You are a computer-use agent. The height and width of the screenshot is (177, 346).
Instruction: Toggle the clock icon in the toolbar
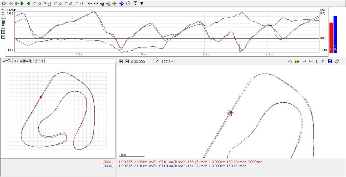[128, 4]
